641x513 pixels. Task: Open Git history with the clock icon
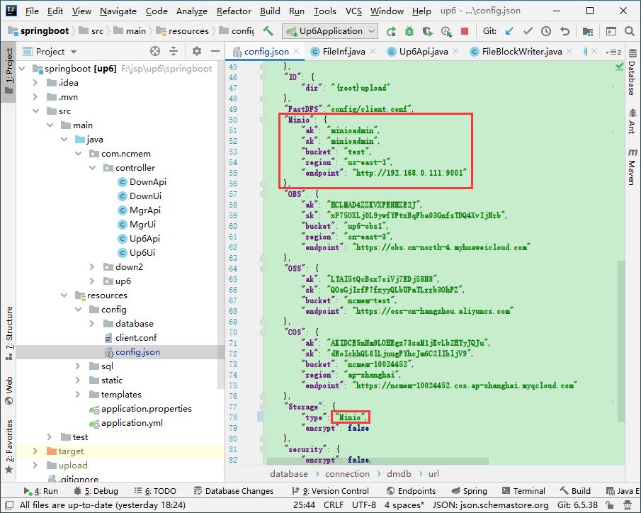pos(545,31)
